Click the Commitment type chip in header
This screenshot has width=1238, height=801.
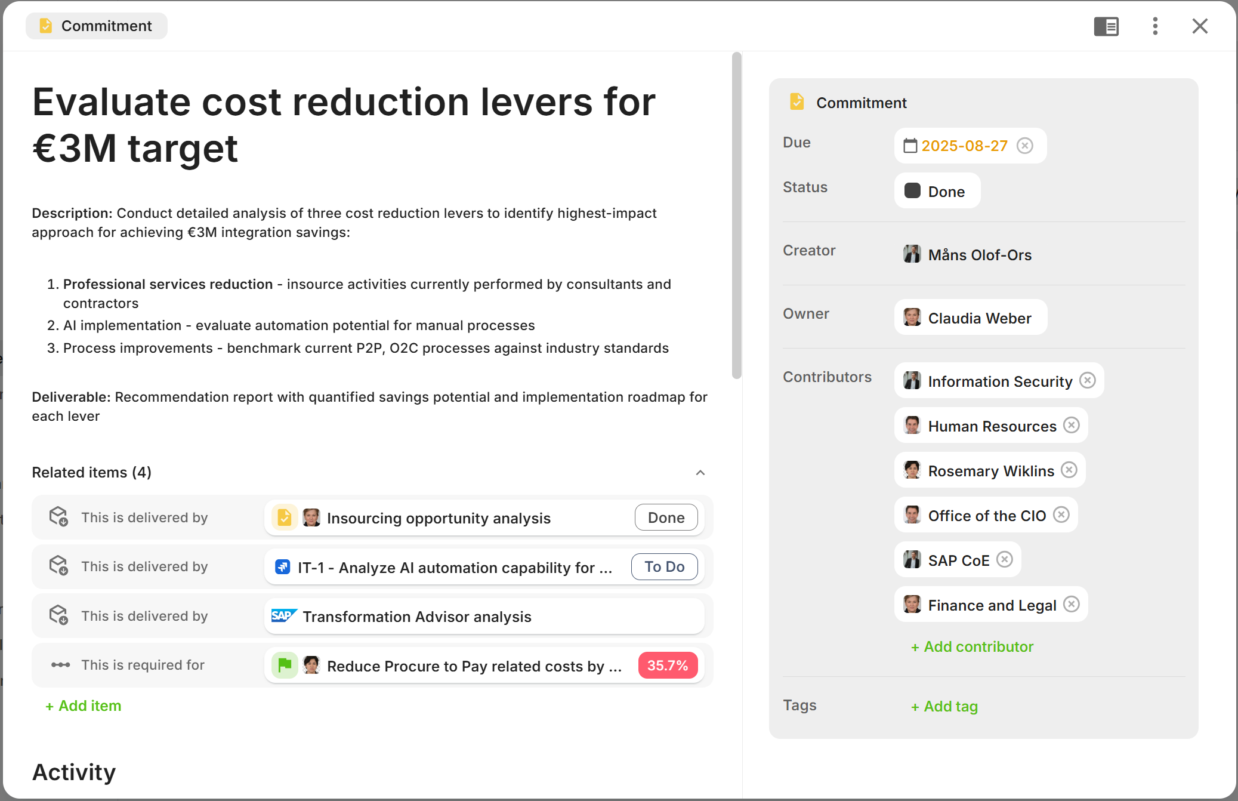97,26
